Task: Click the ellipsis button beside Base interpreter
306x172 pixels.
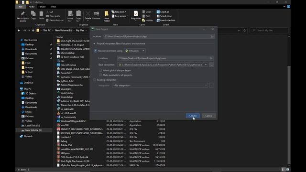Action: 211,65
